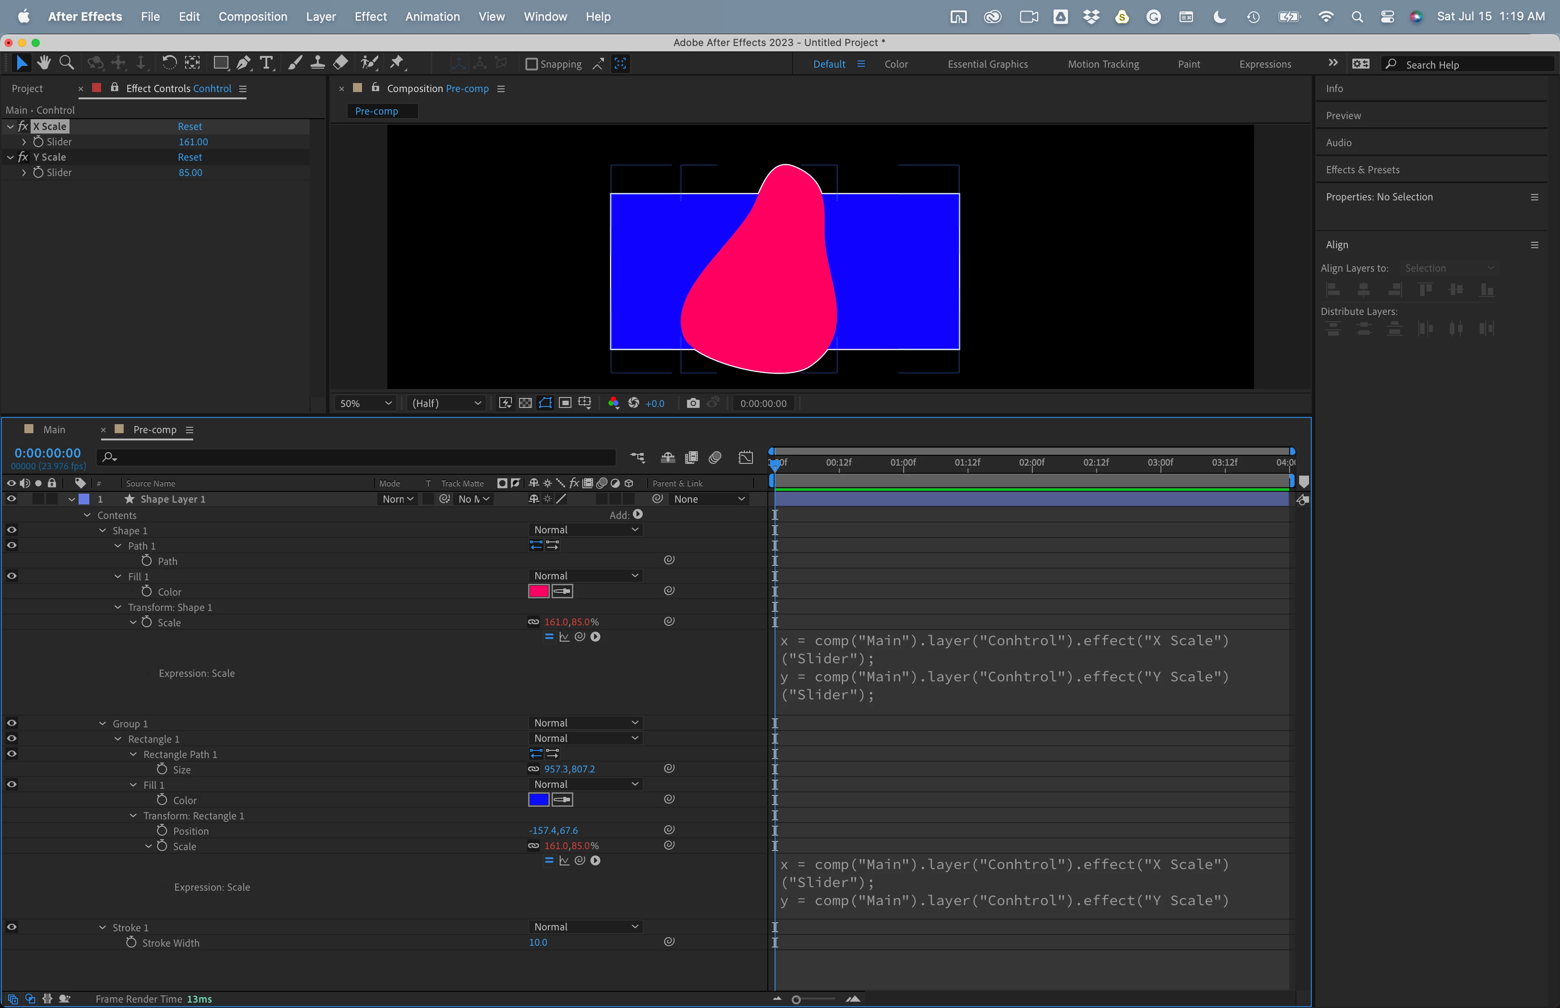Switch to the Main timeline tab
The height and width of the screenshot is (1008, 1560).
[x=54, y=430]
